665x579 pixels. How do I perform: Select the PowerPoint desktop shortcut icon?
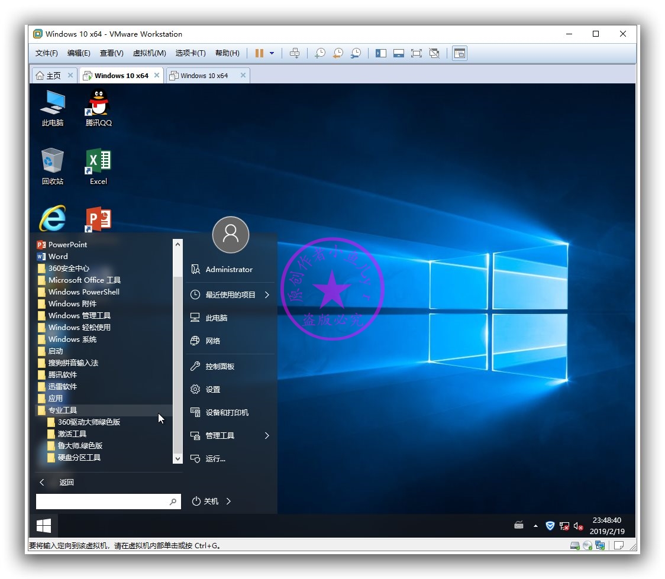pos(98,219)
